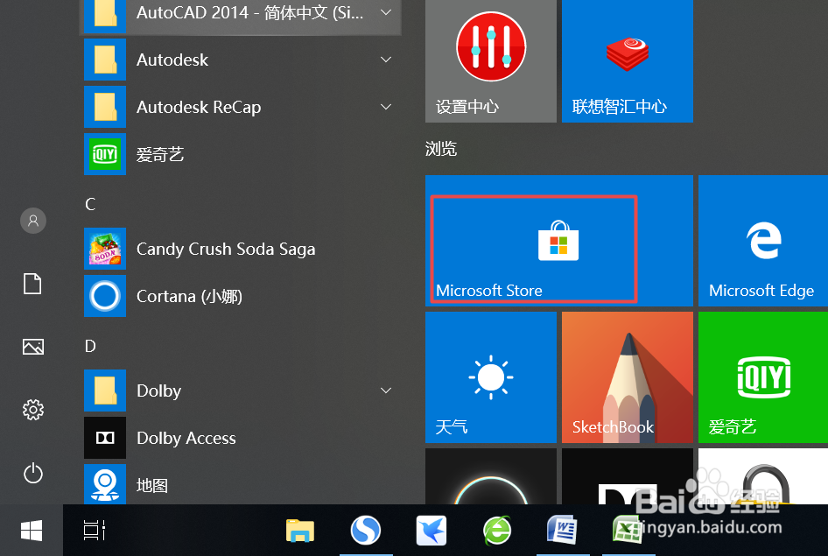828x556 pixels.
Task: Open the Microsoft Store tile
Action: click(x=558, y=241)
